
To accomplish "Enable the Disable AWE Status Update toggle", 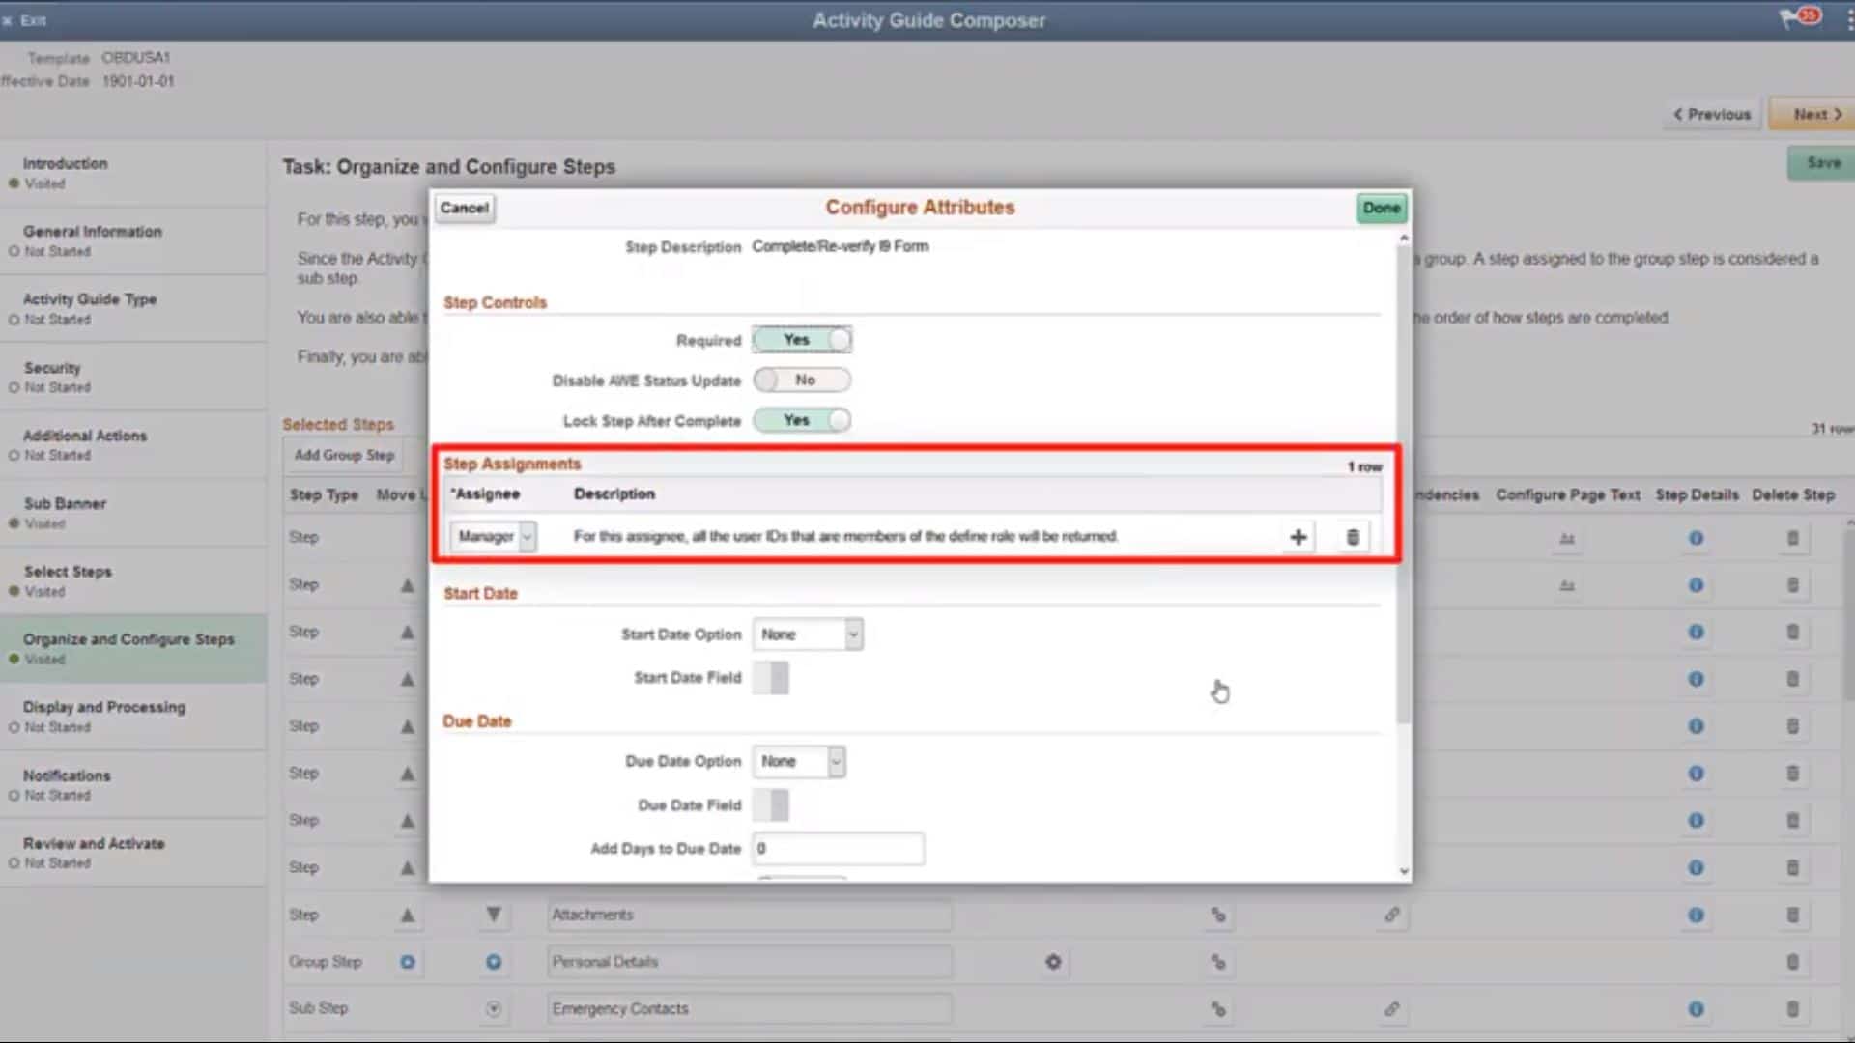I will coord(802,380).
